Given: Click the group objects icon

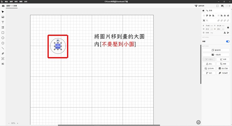Looking at the screenshot, I should pos(204,21).
